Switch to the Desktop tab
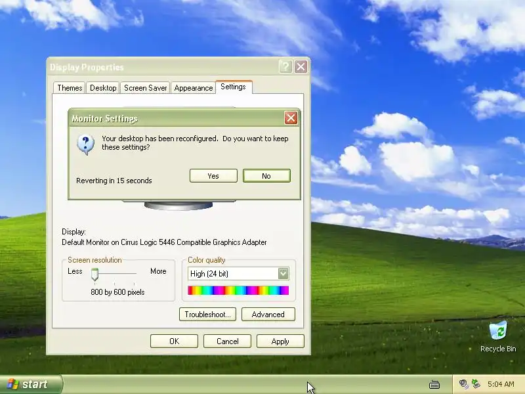Image resolution: width=525 pixels, height=394 pixels. [103, 88]
